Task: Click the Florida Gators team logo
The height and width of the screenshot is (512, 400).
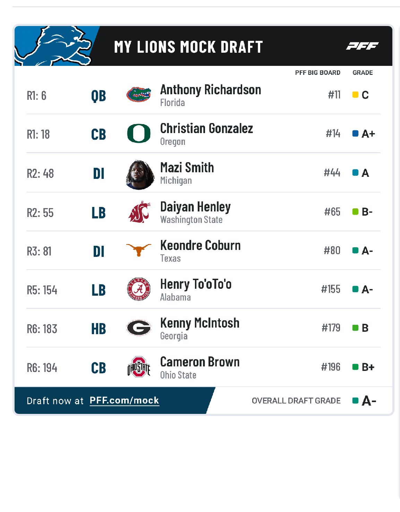Action: pyautogui.click(x=139, y=95)
